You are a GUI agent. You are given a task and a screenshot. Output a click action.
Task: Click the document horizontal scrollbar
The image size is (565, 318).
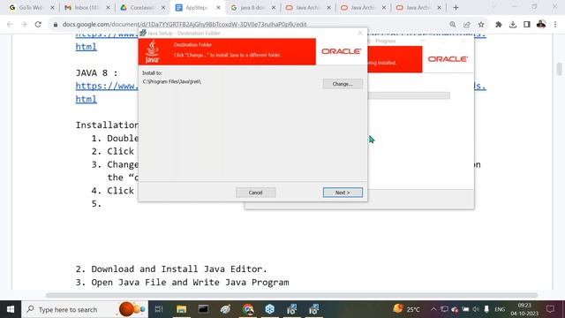point(292,295)
